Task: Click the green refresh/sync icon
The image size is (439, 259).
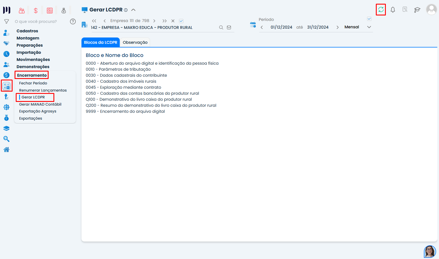Action: [x=381, y=9]
